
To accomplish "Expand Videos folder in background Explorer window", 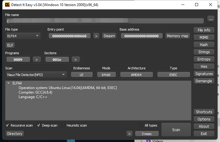I will (141, 141).
